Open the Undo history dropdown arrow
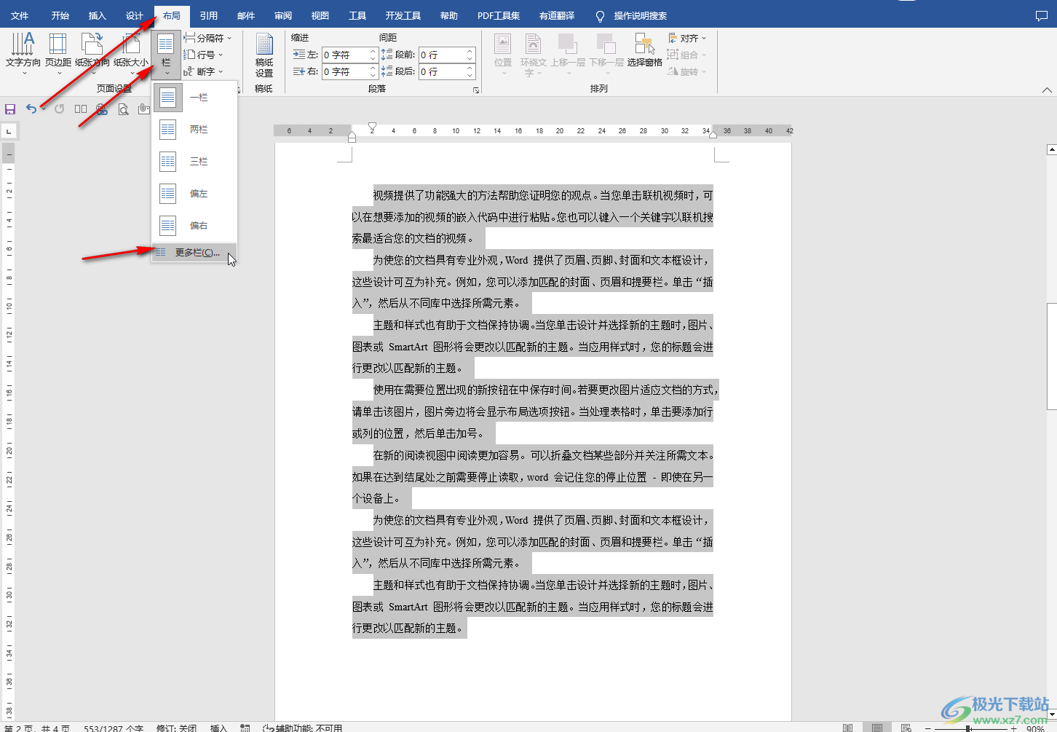The width and height of the screenshot is (1057, 732). pyautogui.click(x=44, y=109)
